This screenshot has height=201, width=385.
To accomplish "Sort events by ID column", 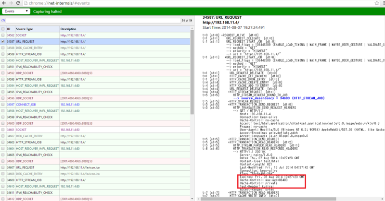I will pos(9,29).
